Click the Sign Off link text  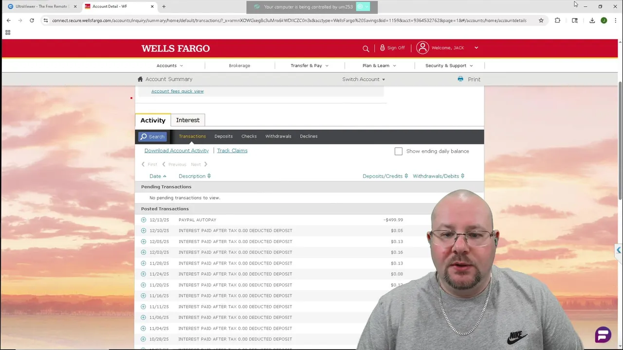(x=396, y=48)
